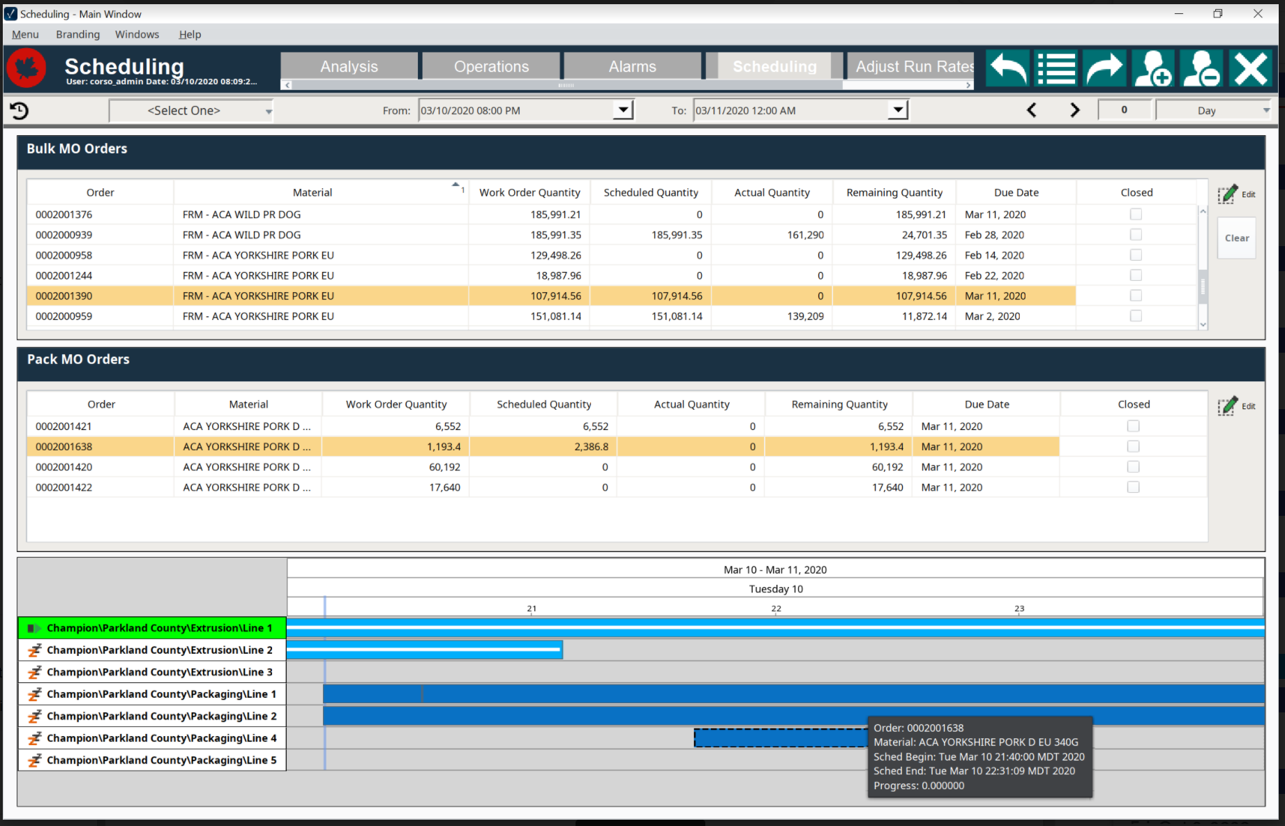
Task: Open the From date picker dropdown
Action: [622, 109]
